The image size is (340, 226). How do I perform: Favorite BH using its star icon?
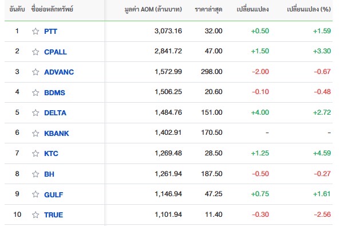[x=35, y=174]
